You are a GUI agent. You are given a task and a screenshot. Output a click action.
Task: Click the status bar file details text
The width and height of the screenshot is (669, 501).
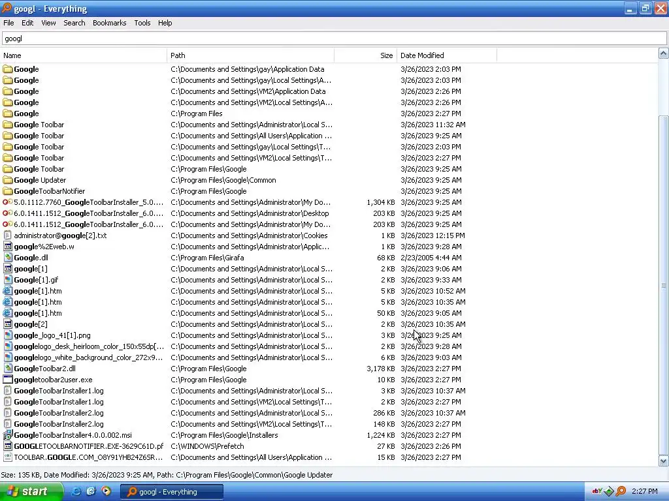[167, 475]
